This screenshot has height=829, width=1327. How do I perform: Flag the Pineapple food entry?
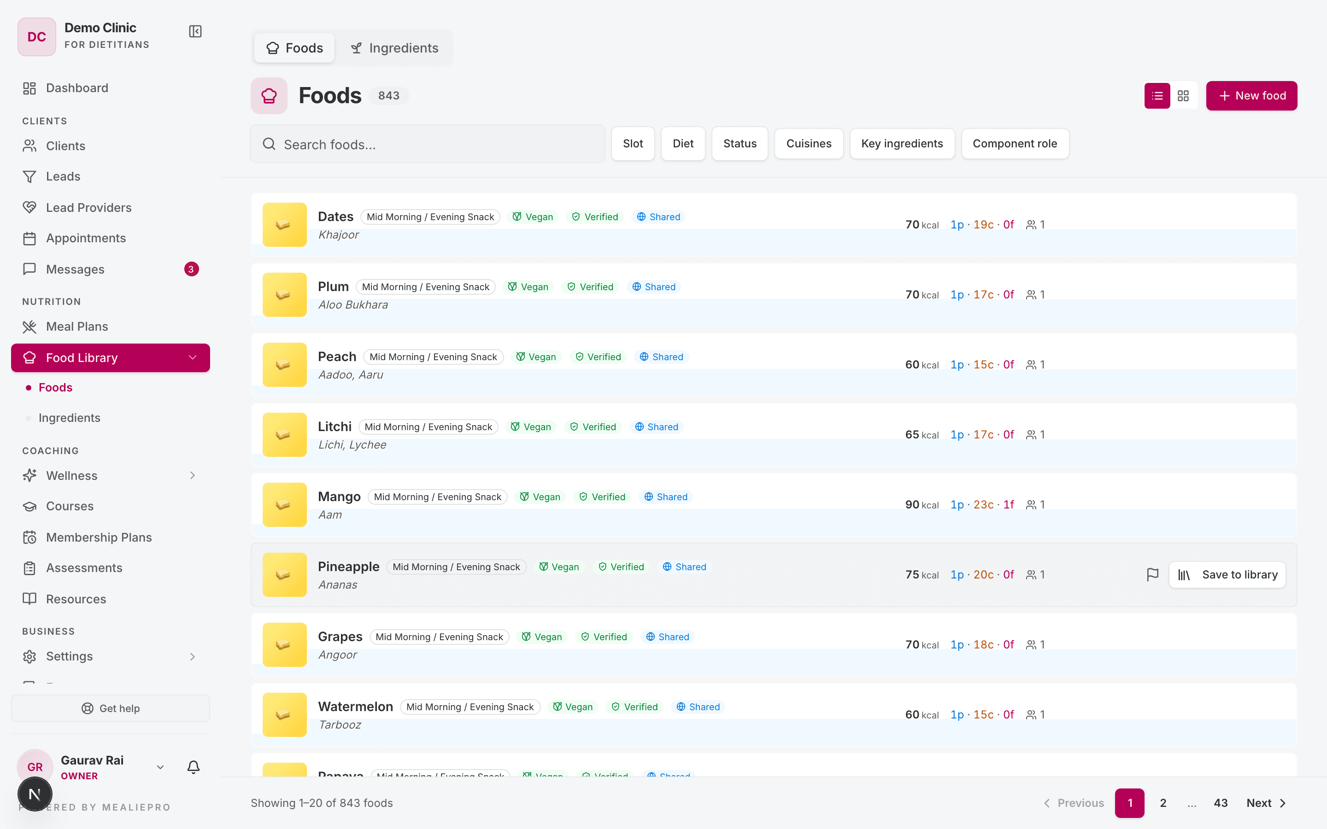[1153, 575]
